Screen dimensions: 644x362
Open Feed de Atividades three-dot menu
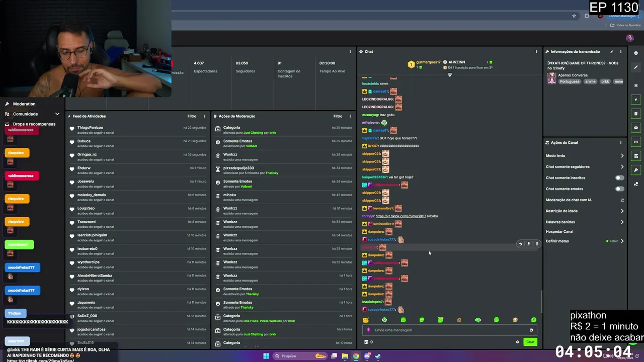(x=204, y=116)
